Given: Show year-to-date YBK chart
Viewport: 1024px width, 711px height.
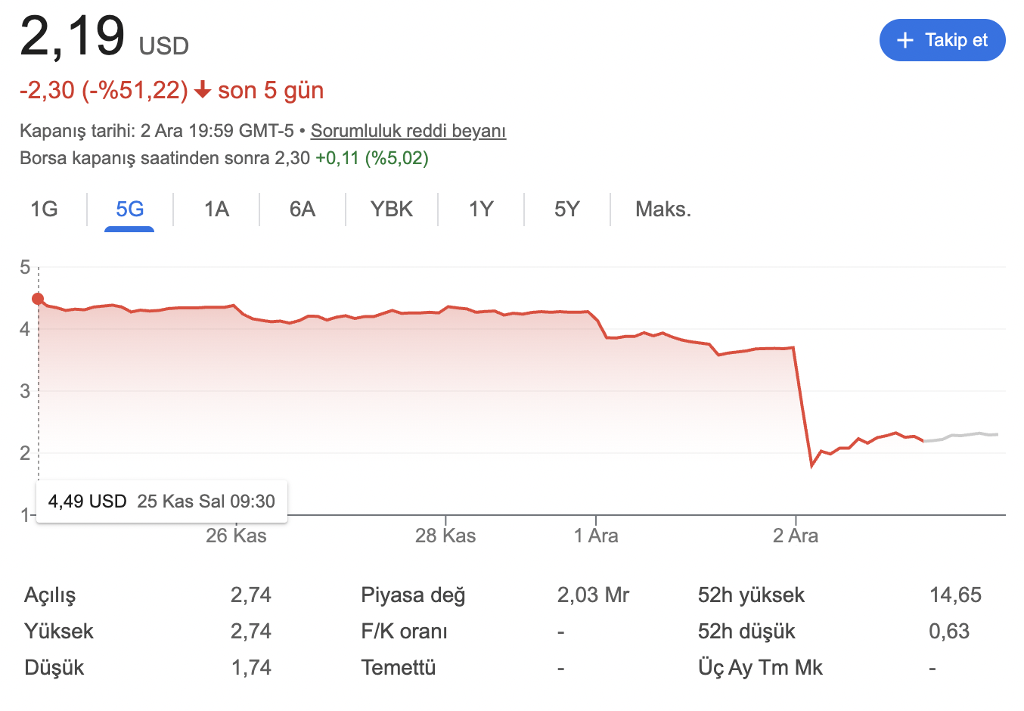Looking at the screenshot, I should pos(392,210).
